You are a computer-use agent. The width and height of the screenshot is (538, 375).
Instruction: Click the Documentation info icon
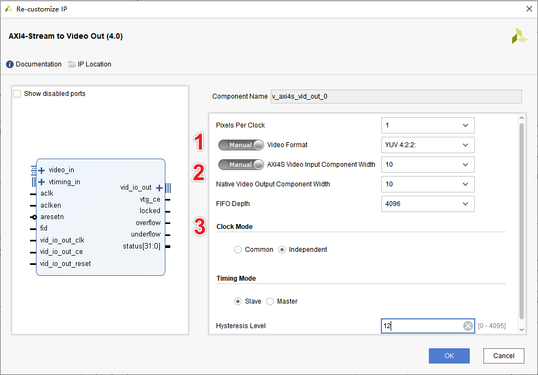tap(10, 64)
